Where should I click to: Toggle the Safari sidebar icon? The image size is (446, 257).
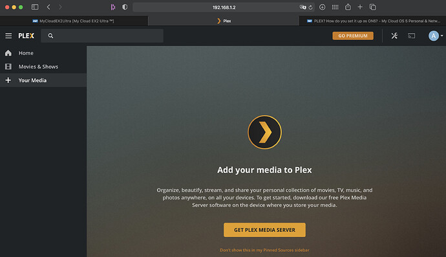(35, 7)
